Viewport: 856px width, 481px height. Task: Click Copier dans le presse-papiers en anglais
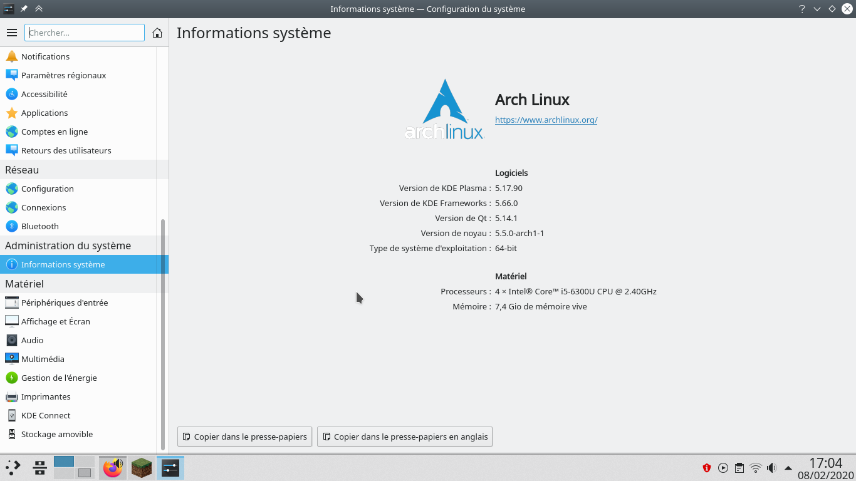pos(405,437)
